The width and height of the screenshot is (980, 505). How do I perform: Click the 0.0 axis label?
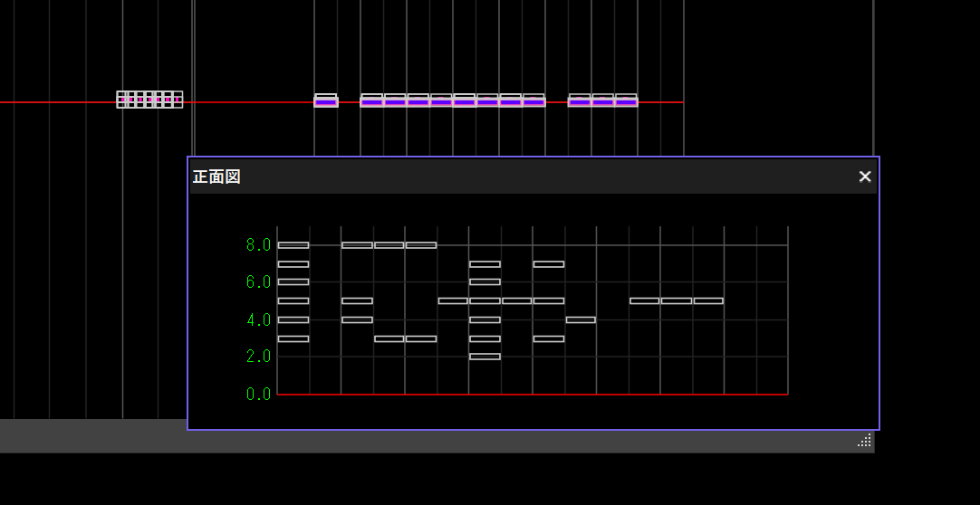point(258,395)
